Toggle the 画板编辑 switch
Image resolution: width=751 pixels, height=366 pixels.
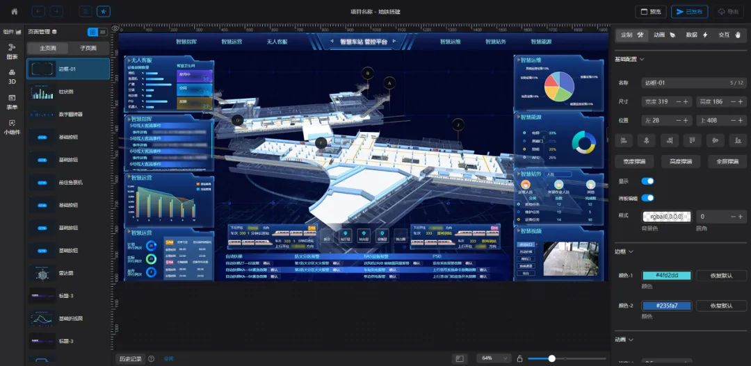(647, 198)
